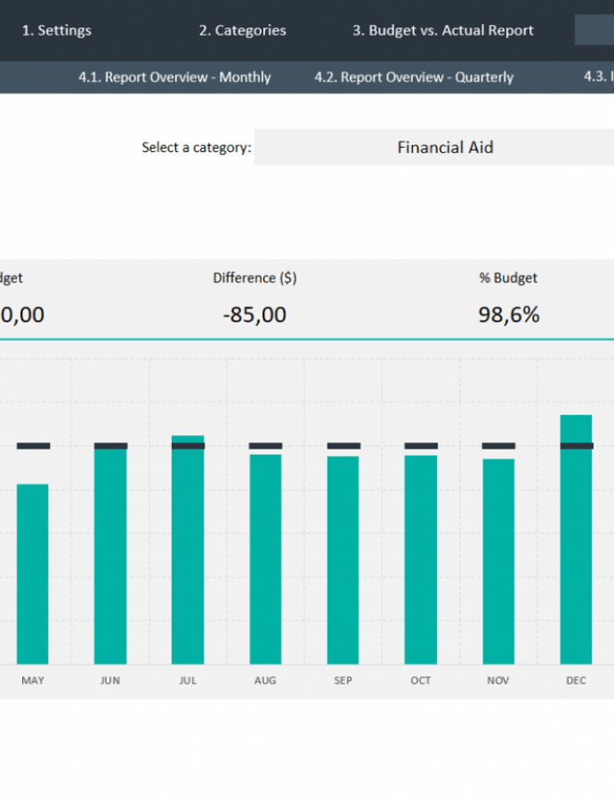Viewport: 614px width, 801px height.
Task: Select the dark budget marker above the NOV bar
Action: (498, 446)
